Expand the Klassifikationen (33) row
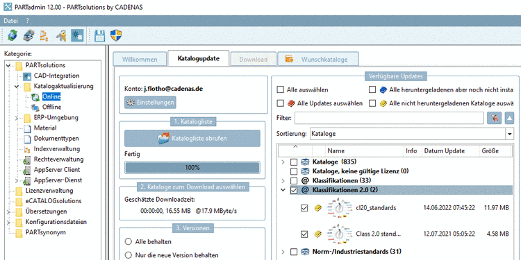The height and width of the screenshot is (260, 521). (x=283, y=181)
